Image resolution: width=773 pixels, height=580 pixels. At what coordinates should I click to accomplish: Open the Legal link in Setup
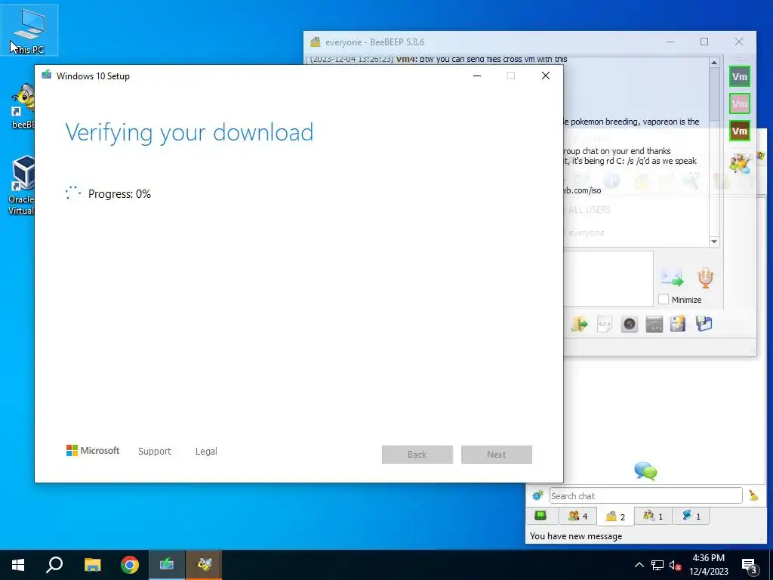click(206, 452)
